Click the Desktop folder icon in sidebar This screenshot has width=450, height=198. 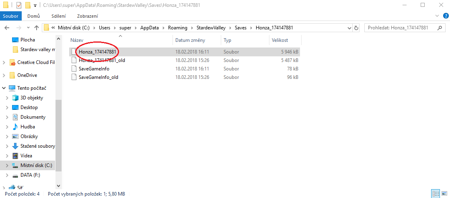(15, 107)
